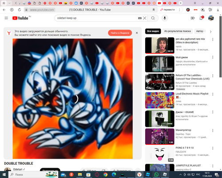
Task: Open the volume control in system tray
Action: (x=189, y=174)
